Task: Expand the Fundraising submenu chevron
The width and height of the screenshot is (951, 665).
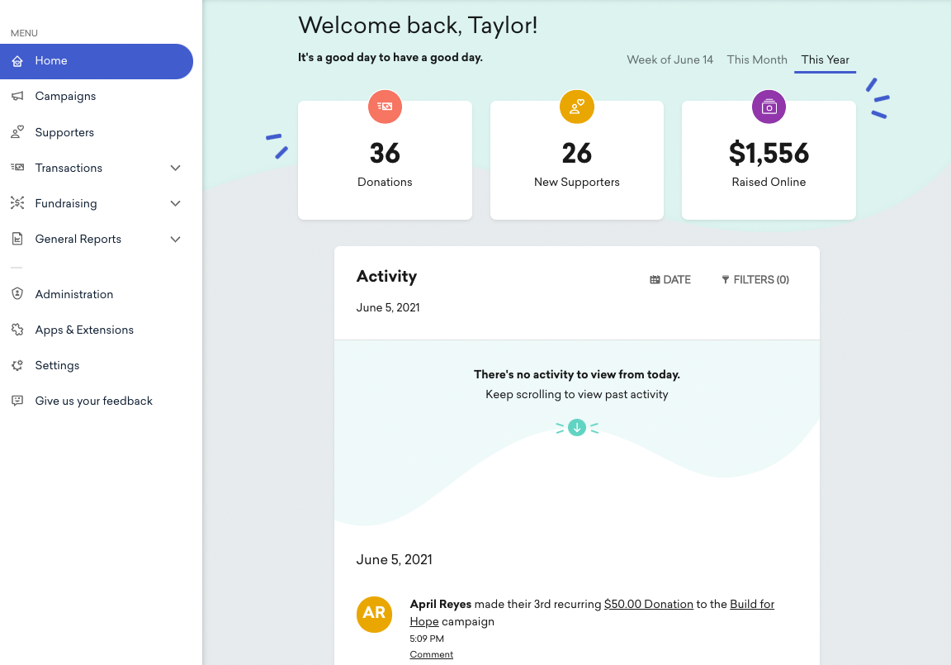Action: click(175, 203)
